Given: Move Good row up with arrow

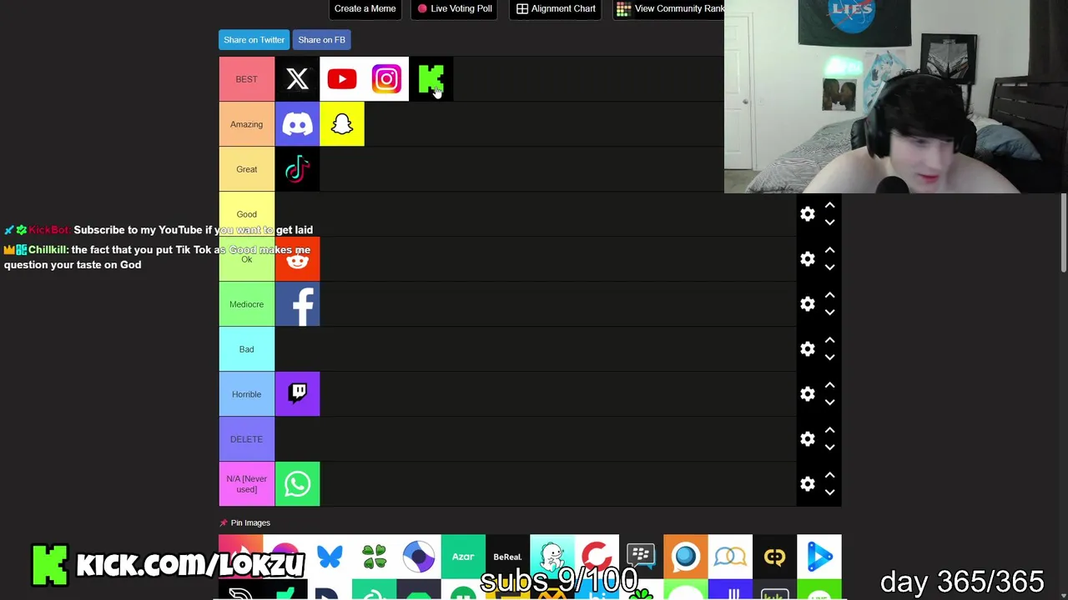Looking at the screenshot, I should [829, 205].
